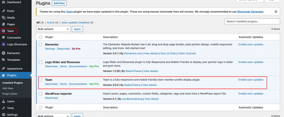The height and width of the screenshot is (117, 284).
Task: Open Plugin Editor from the submenu
Action: tap(10, 94)
